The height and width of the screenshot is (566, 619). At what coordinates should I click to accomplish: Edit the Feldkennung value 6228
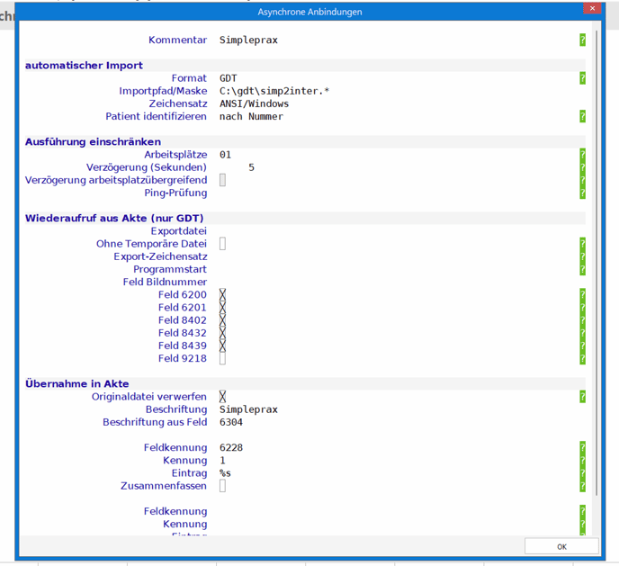tap(231, 447)
